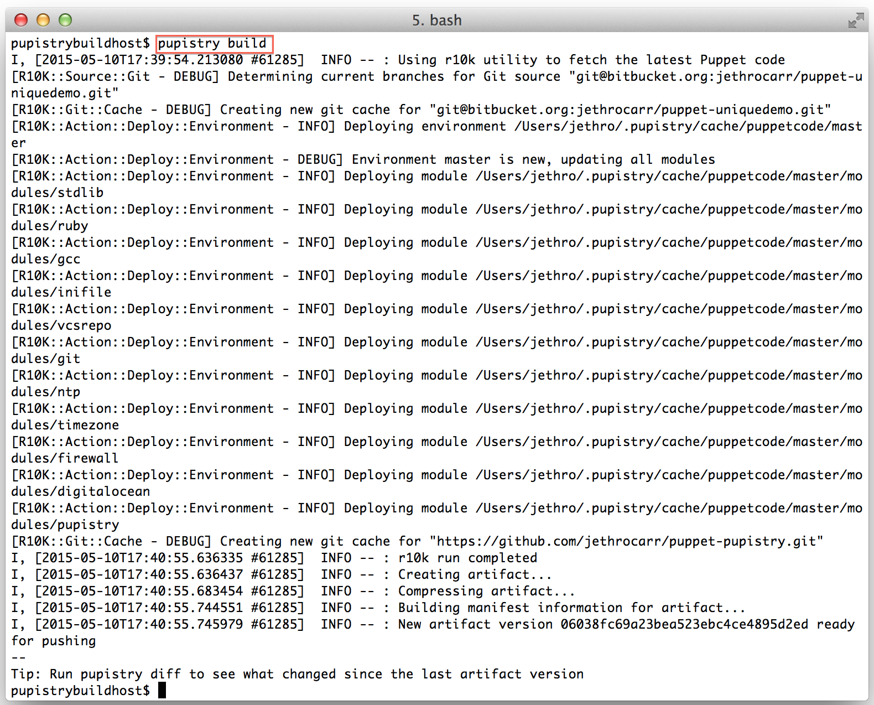Click the yellow minimize window button
This screenshot has height=705, width=874.
(43, 20)
